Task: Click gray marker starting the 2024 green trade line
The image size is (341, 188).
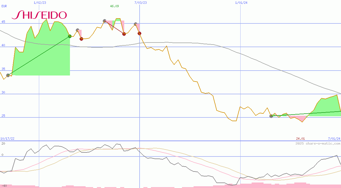Action: (x=271, y=116)
